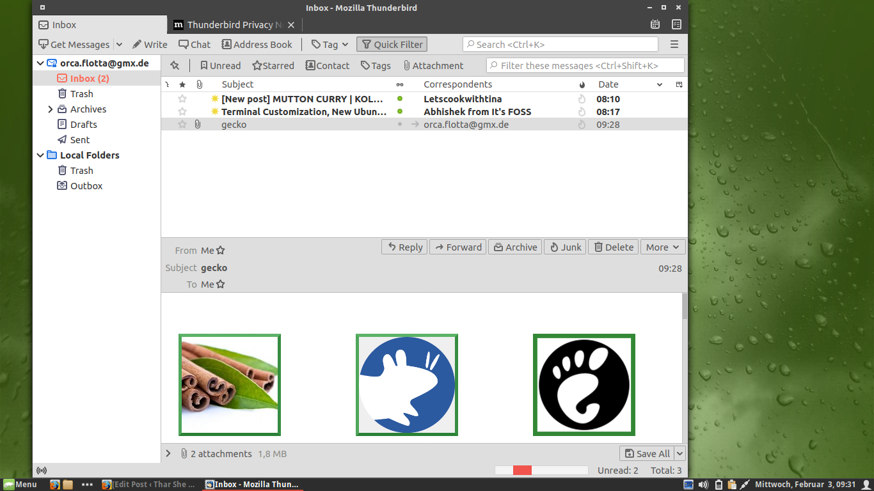Viewport: 874px width, 491px height.
Task: Collapse Local Folders tree
Action: pyautogui.click(x=40, y=155)
